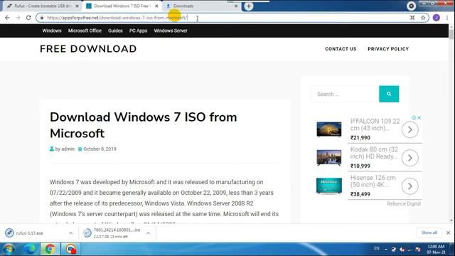Viewport: 455px width, 256px height.
Task: Open the Chrome three-dot menu
Action: coord(447,18)
